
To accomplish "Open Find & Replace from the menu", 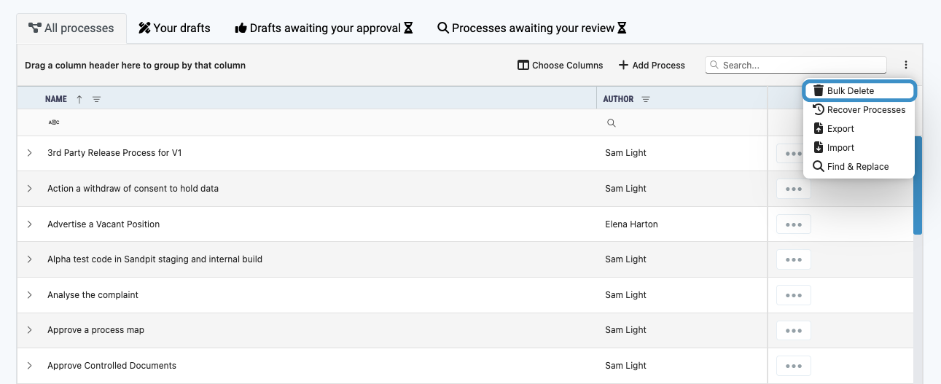I will click(x=859, y=167).
